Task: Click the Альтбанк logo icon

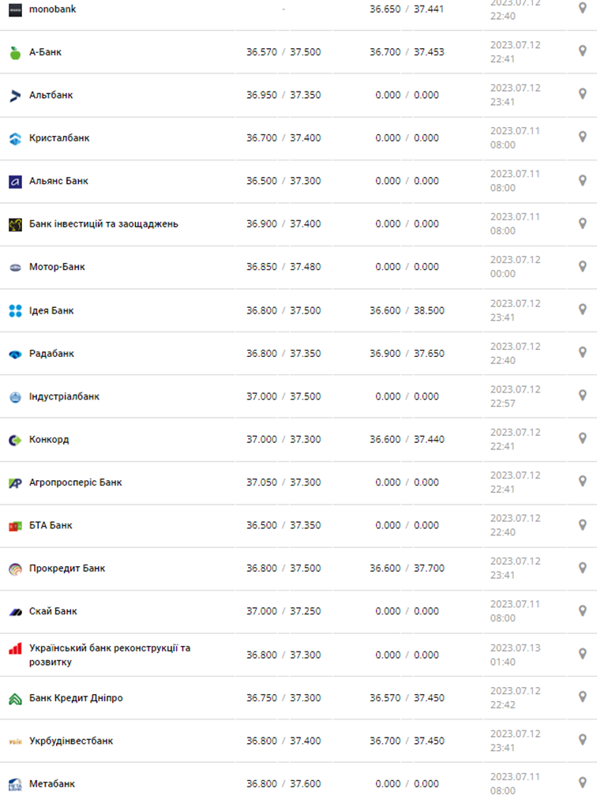Action: tap(15, 96)
